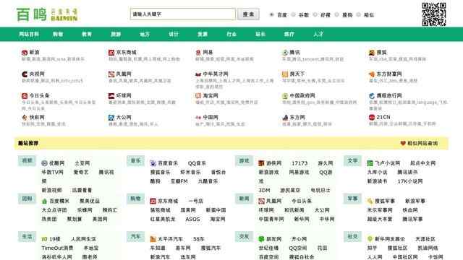The width and height of the screenshot is (463, 260).
Task: Open the 教育 navigation item
Action: [87, 34]
